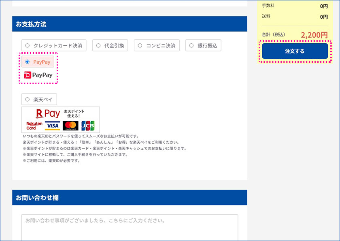
Task: Click the 楽天ポイントが貯まる・使える！ line
Action: pos(101,142)
